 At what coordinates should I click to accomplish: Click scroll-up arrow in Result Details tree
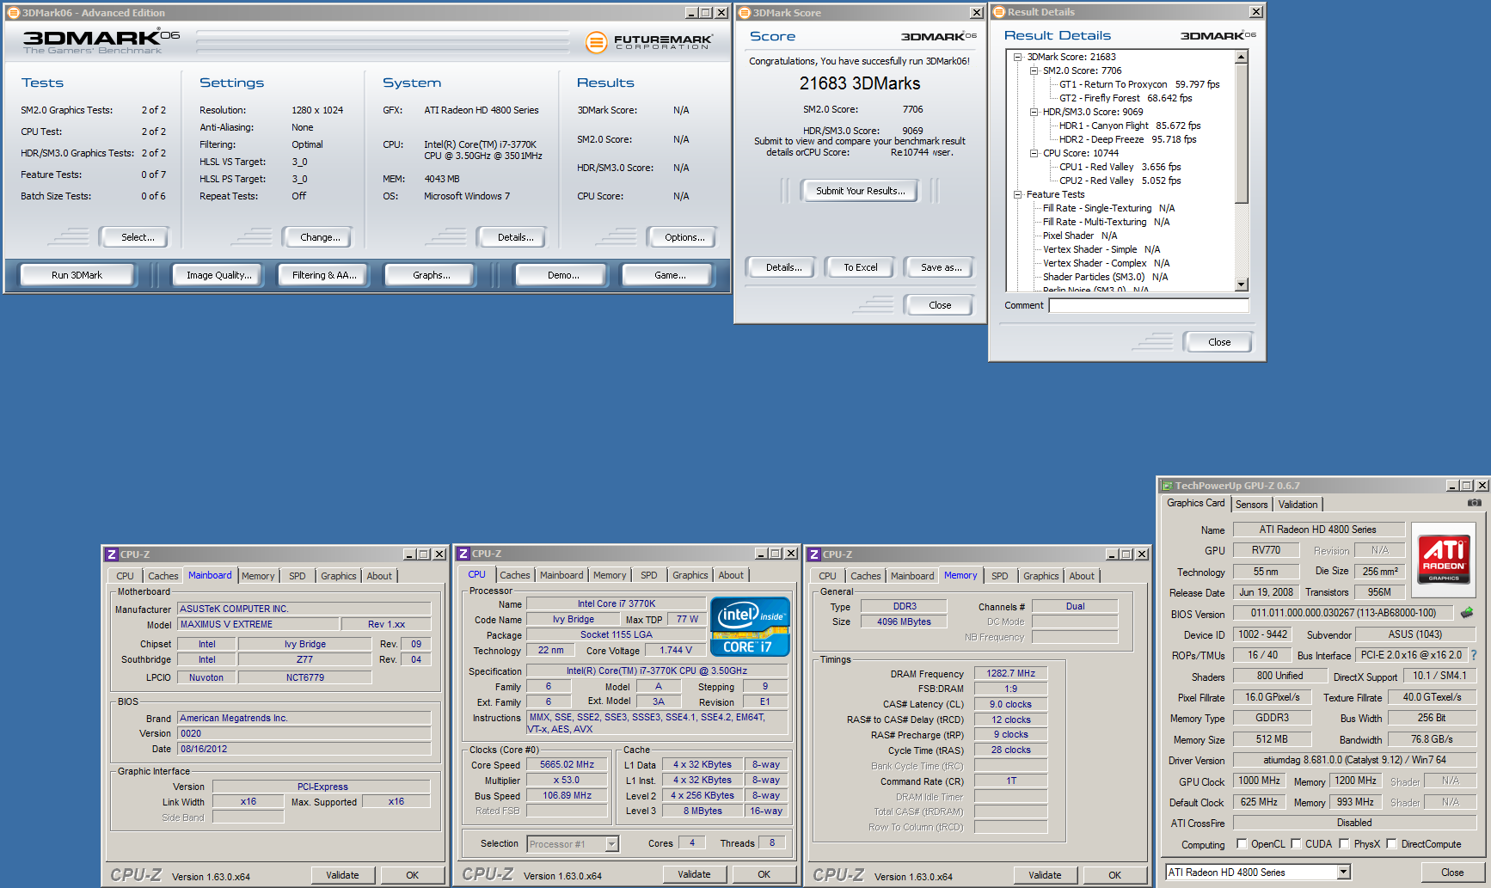click(1241, 57)
